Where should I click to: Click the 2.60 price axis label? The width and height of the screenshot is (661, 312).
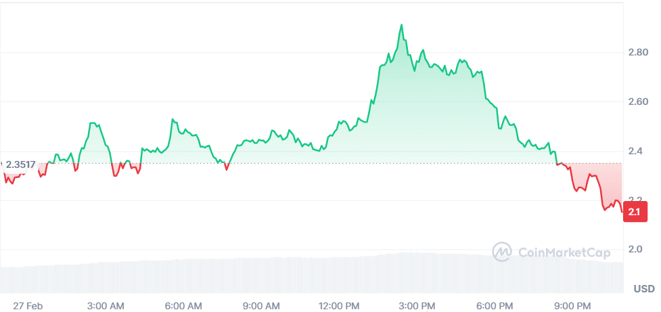coord(638,102)
